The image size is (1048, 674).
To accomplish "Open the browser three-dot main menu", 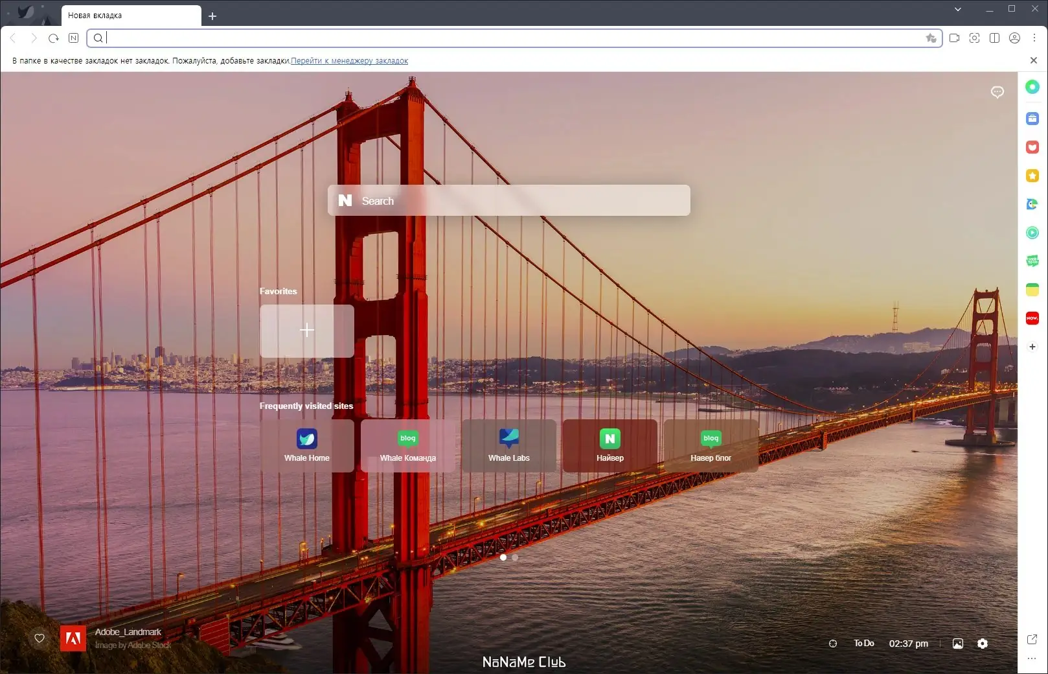I will click(x=1034, y=38).
